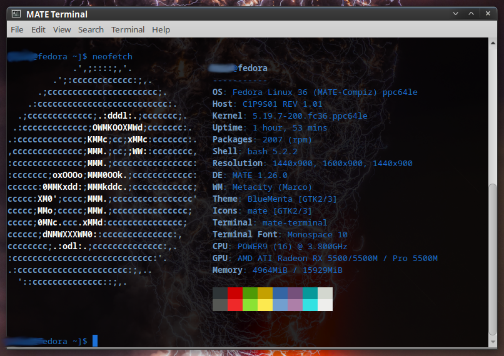Click the Resolution value '1440x900, 1600x900, 1440x900'

[342, 164]
